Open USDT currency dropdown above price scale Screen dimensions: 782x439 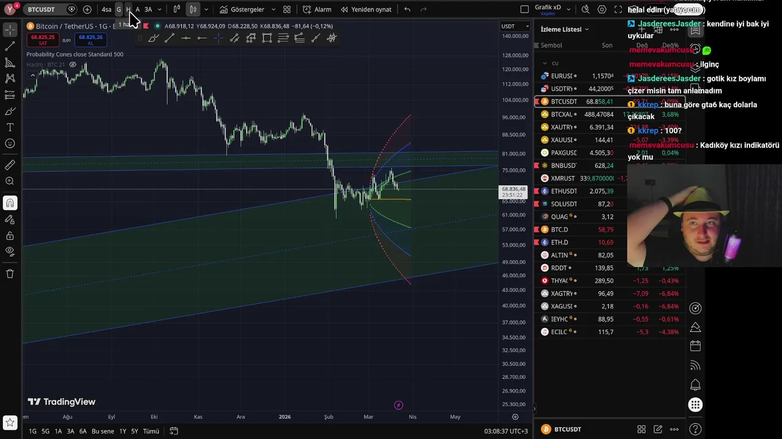click(x=515, y=26)
